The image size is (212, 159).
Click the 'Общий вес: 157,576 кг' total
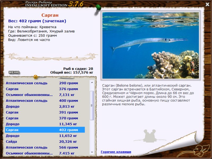point(72,72)
